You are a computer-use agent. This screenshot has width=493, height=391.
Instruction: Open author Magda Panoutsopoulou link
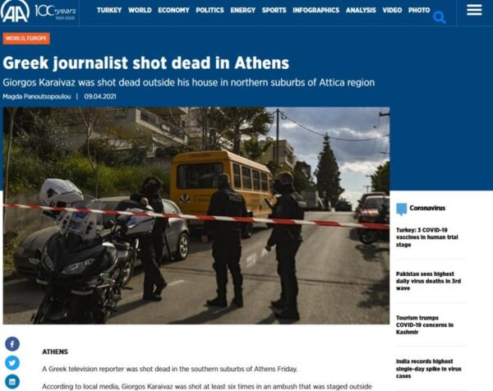tap(37, 96)
